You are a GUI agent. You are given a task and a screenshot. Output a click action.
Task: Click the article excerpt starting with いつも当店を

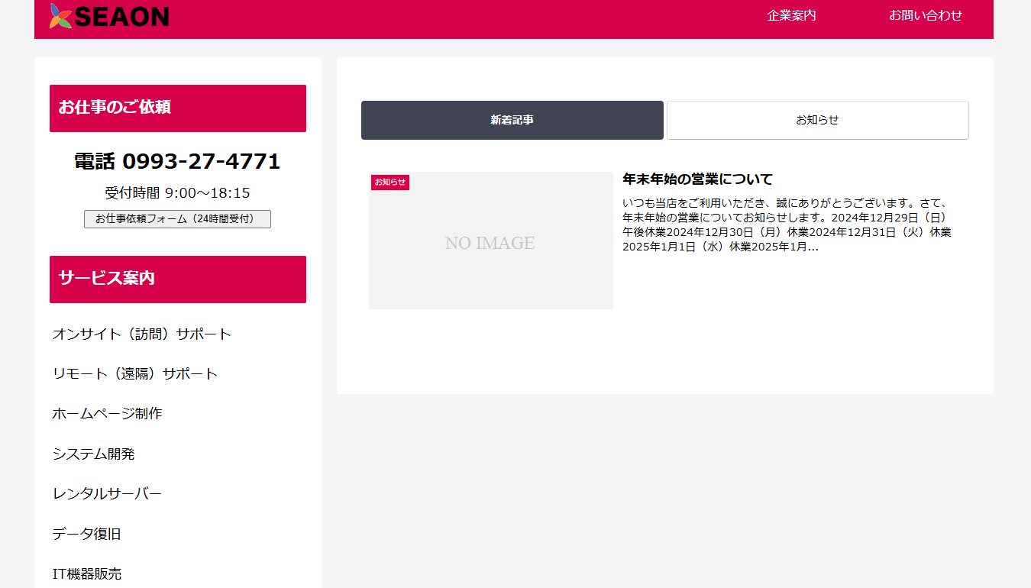click(x=787, y=225)
